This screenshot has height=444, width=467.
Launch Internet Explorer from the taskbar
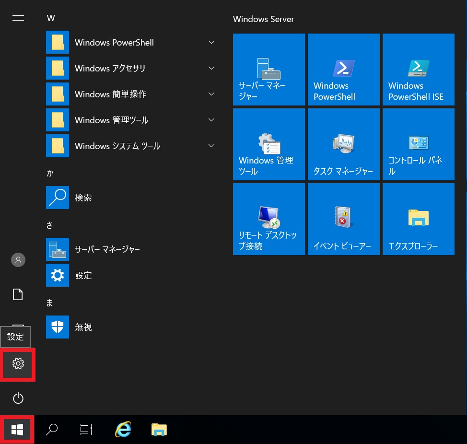coord(123,430)
